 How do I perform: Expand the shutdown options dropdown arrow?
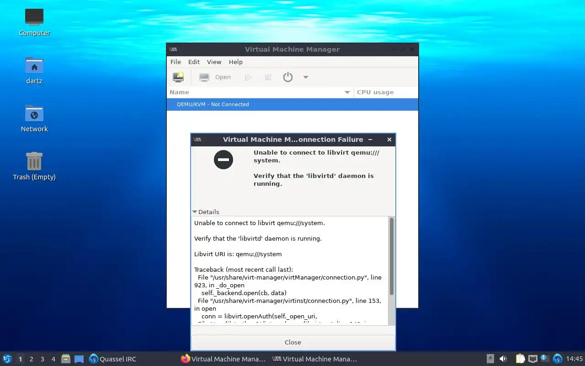point(306,77)
